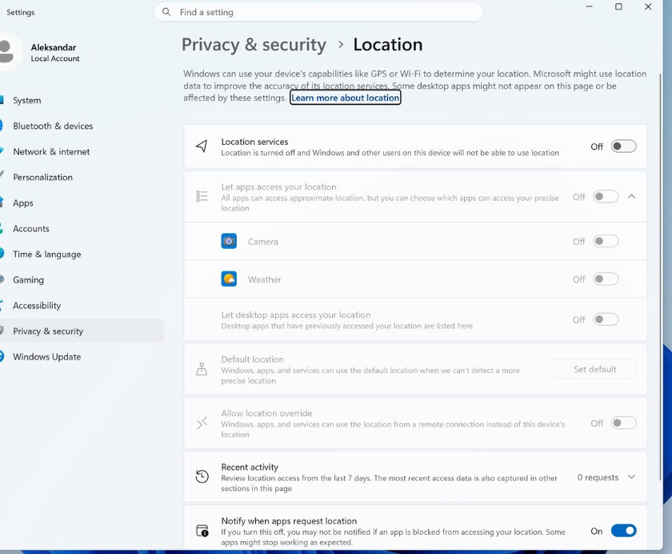This screenshot has height=554, width=672.
Task: Minimize the Settings window
Action: point(590,7)
